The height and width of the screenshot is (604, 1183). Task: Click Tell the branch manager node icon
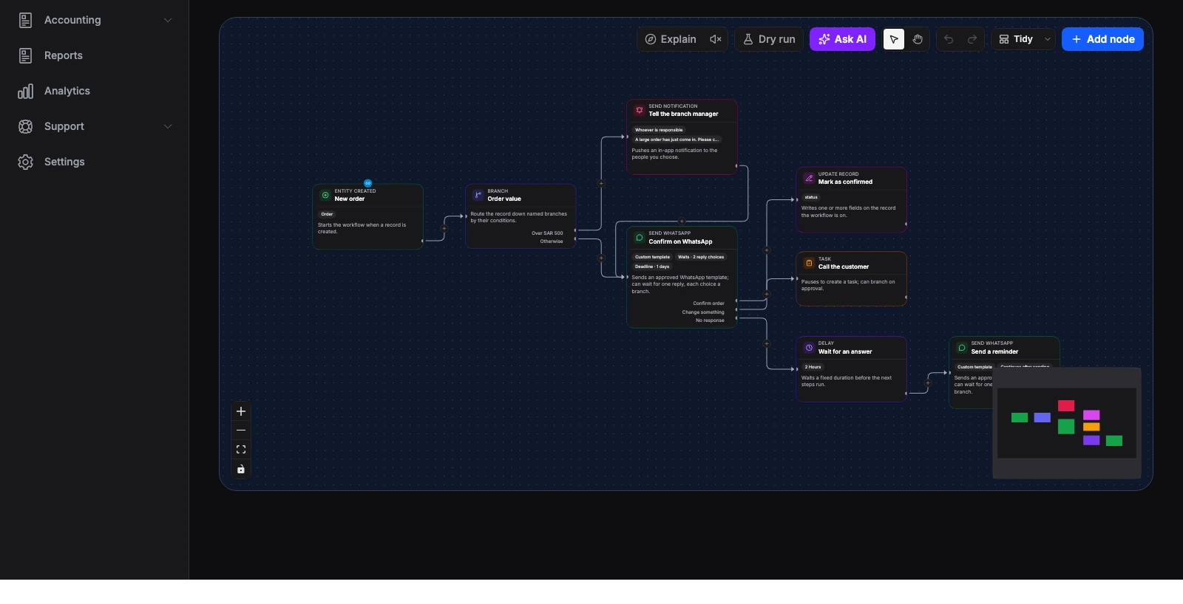point(640,110)
